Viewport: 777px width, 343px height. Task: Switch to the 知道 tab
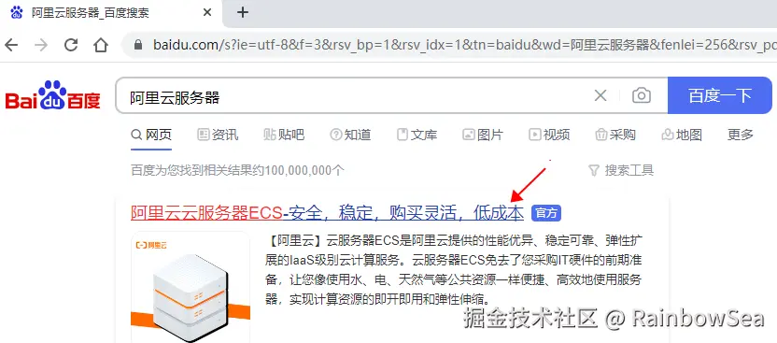pyautogui.click(x=350, y=135)
